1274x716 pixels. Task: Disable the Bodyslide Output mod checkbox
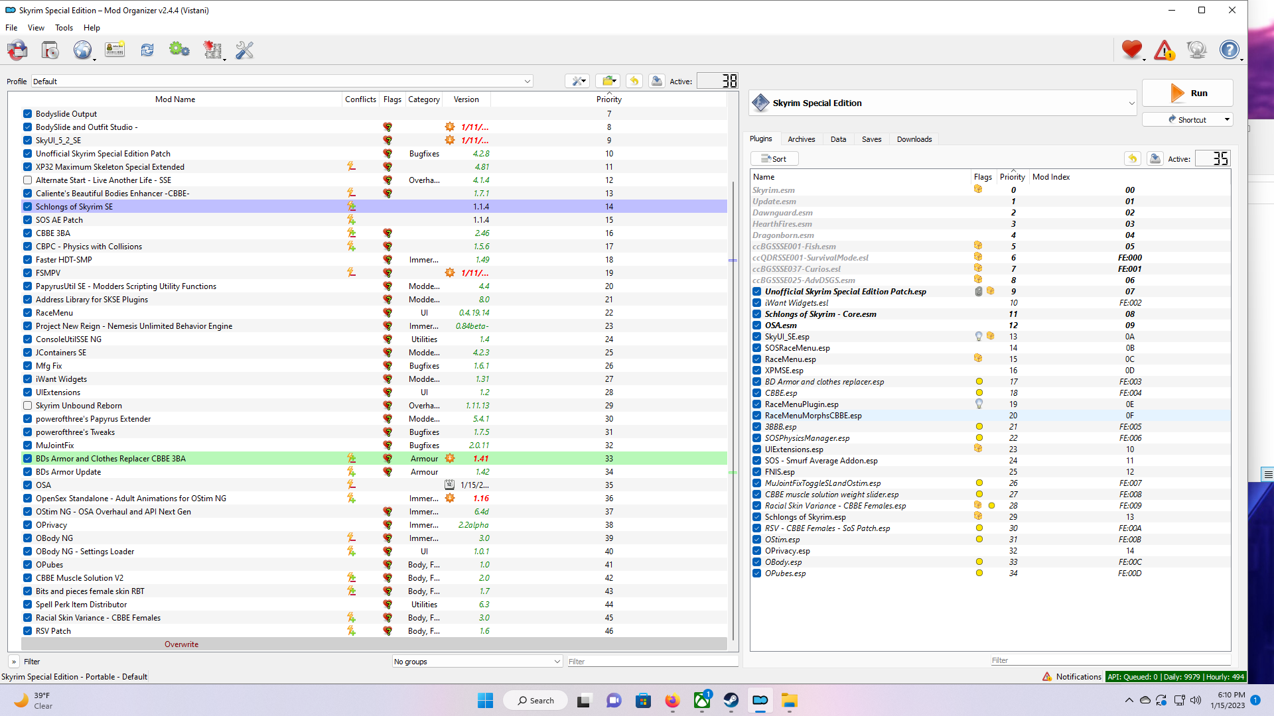click(x=27, y=114)
